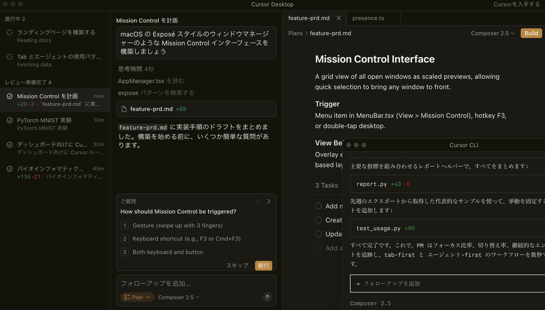Viewport: 545px width, 310px height.
Task: Go to previous question arrow
Action: pyautogui.click(x=258, y=201)
